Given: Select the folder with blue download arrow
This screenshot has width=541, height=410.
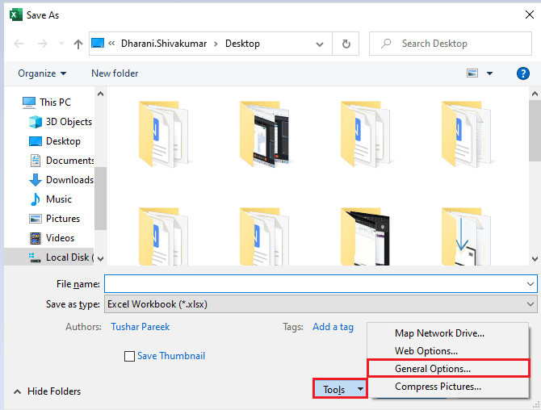Looking at the screenshot, I should point(466,236).
